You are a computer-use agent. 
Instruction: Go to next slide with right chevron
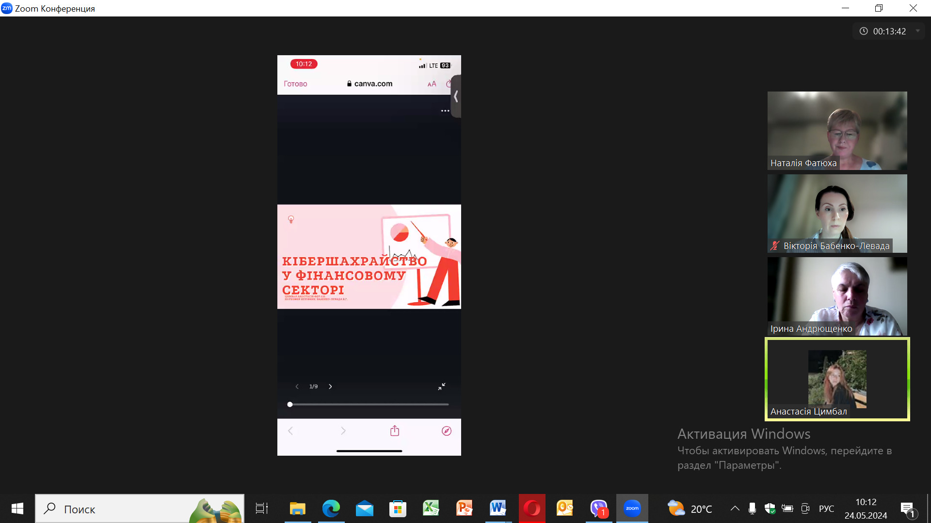330,386
